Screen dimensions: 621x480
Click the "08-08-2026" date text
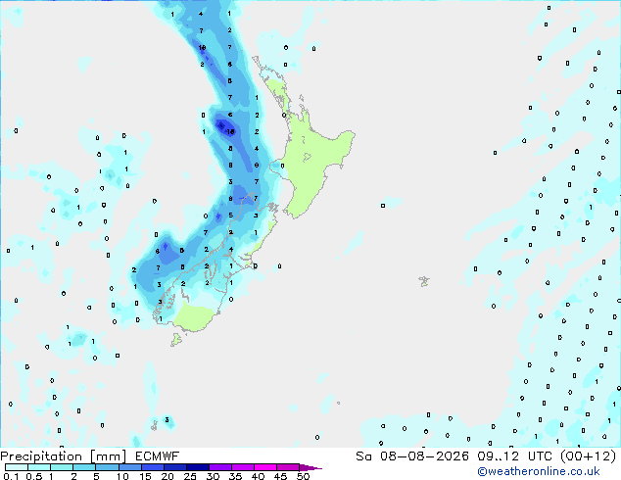(424, 456)
